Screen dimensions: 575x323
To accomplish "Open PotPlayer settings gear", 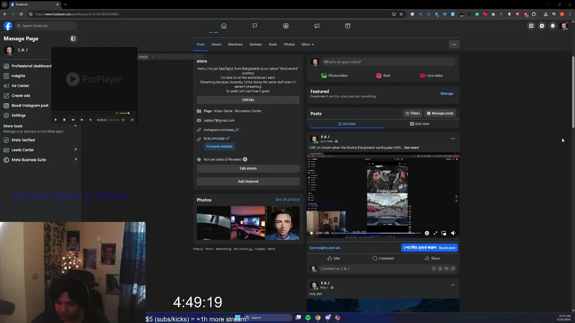I will [x=123, y=120].
